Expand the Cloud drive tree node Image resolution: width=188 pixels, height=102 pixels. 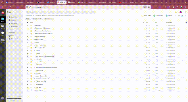(x=8, y=17)
